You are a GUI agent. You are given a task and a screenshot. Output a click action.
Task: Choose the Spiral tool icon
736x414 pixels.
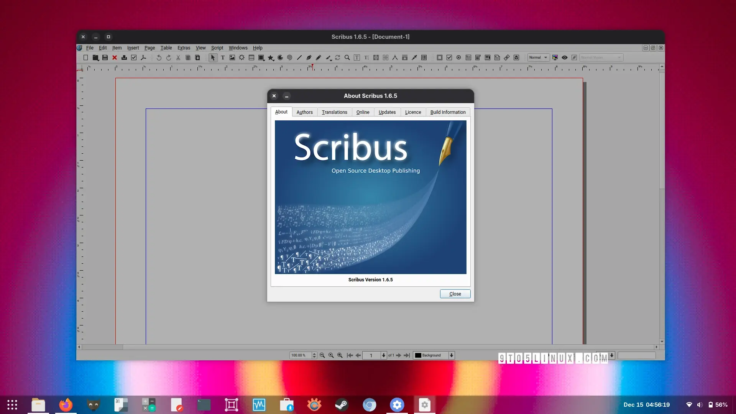pyautogui.click(x=290, y=58)
